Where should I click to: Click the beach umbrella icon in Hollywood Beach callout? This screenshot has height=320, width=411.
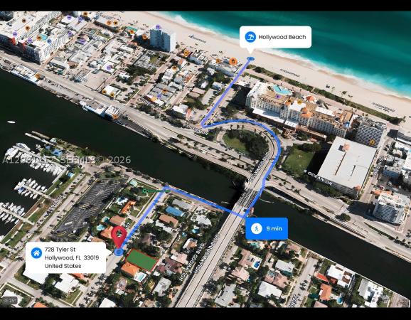250,37
